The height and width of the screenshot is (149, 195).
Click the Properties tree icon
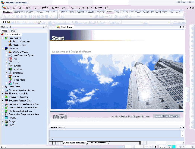pyautogui.click(x=10, y=69)
